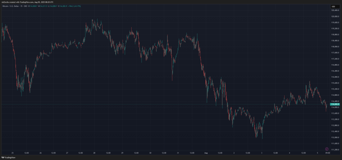Click the pink circular event marker icon
The height and width of the screenshot is (160, 342).
pos(327,149)
